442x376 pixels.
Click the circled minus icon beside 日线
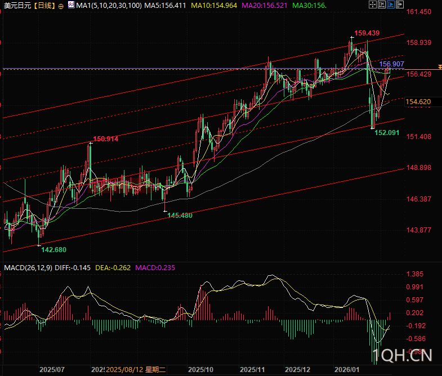pyautogui.click(x=61, y=6)
